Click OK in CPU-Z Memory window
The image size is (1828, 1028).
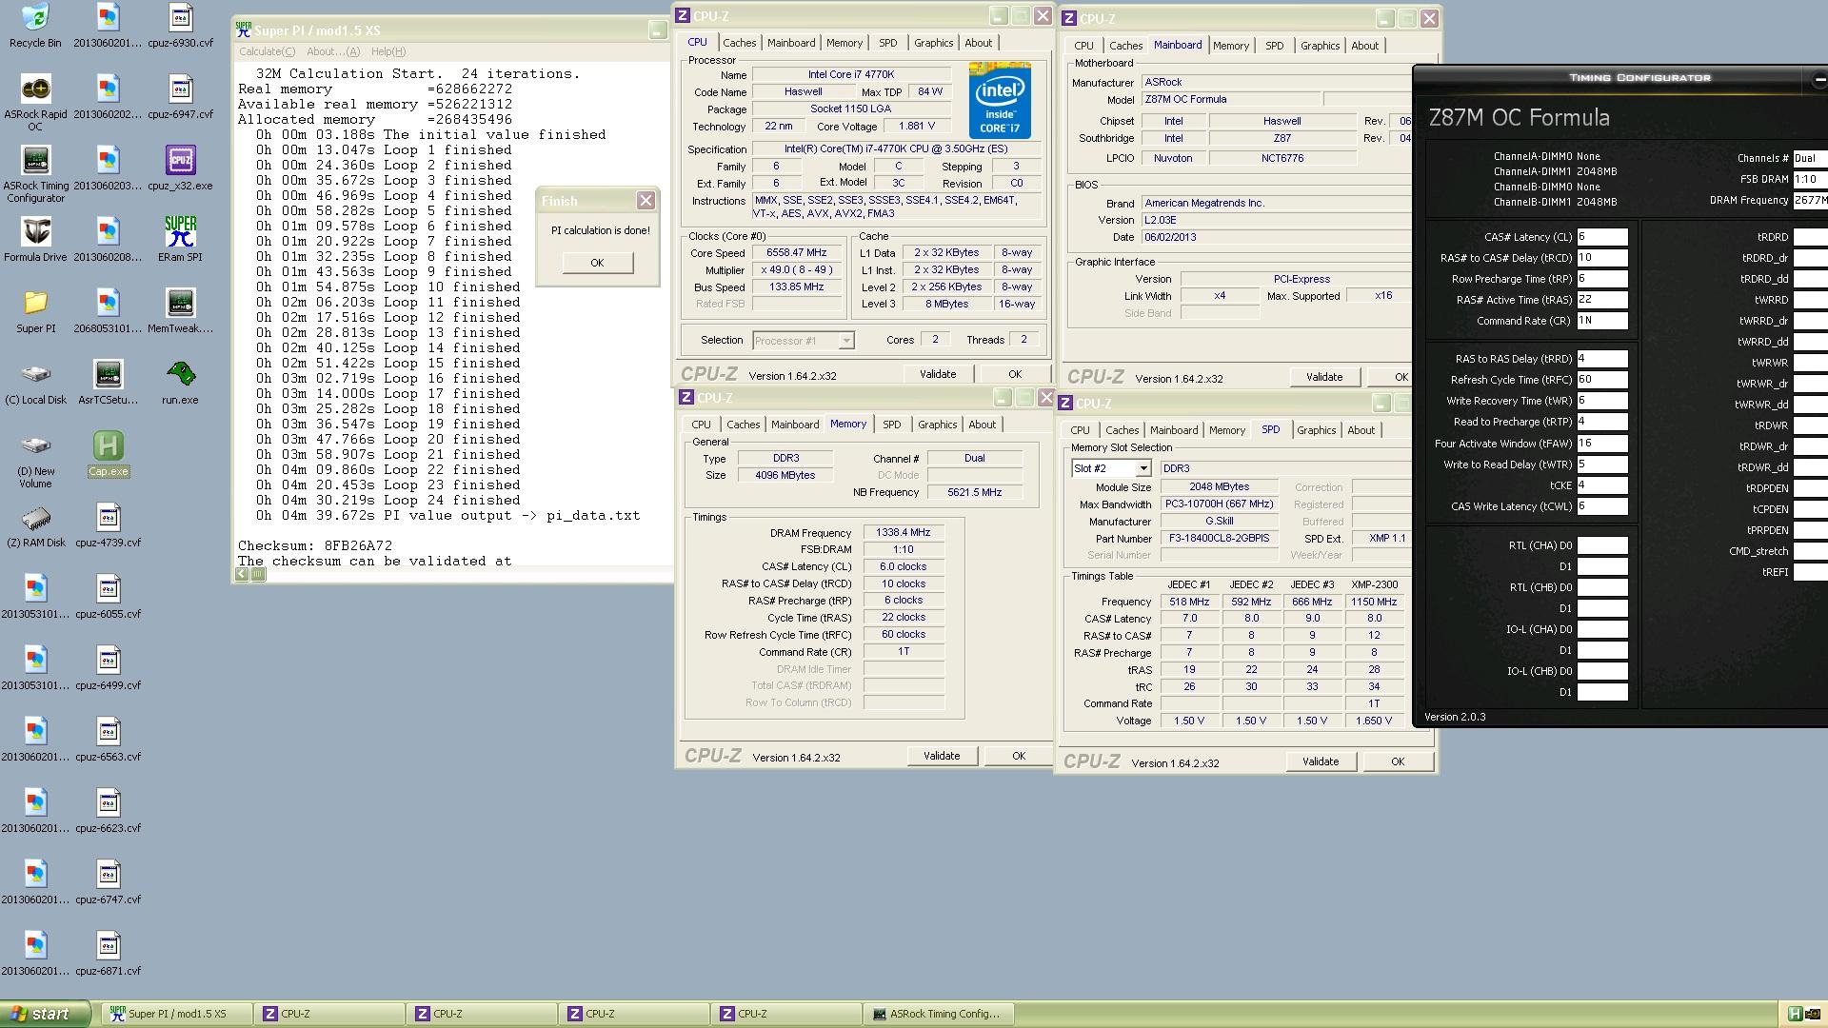[x=1018, y=756]
